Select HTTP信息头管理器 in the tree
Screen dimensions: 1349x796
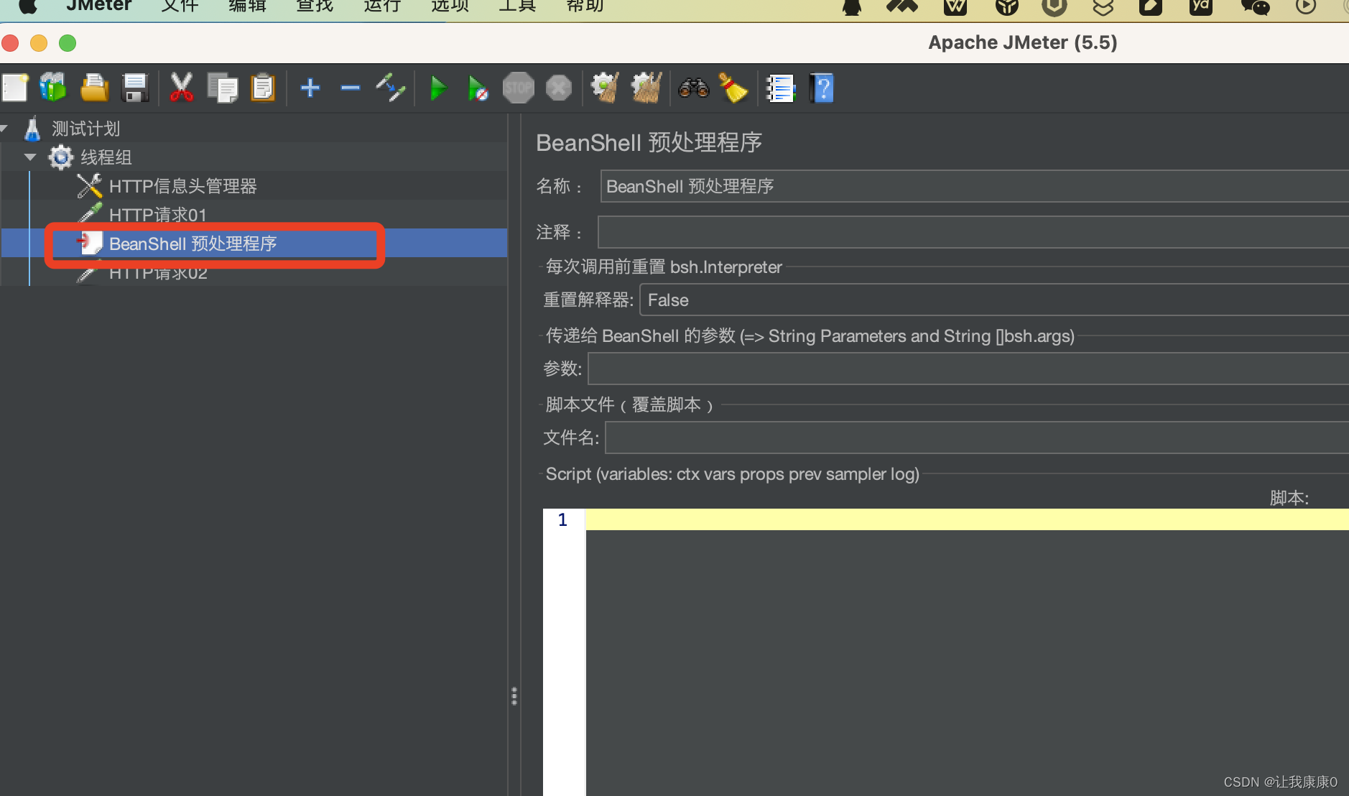pyautogui.click(x=182, y=186)
